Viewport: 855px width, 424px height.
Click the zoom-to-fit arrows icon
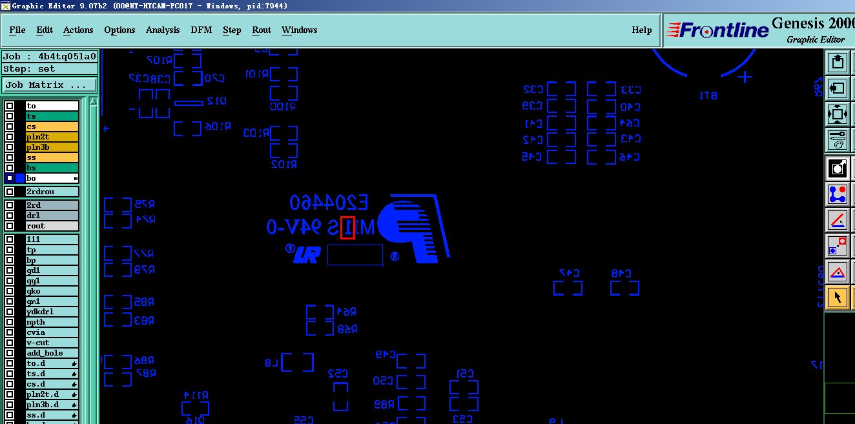838,114
